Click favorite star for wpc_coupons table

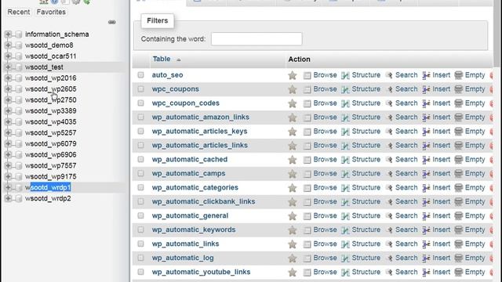tap(292, 89)
